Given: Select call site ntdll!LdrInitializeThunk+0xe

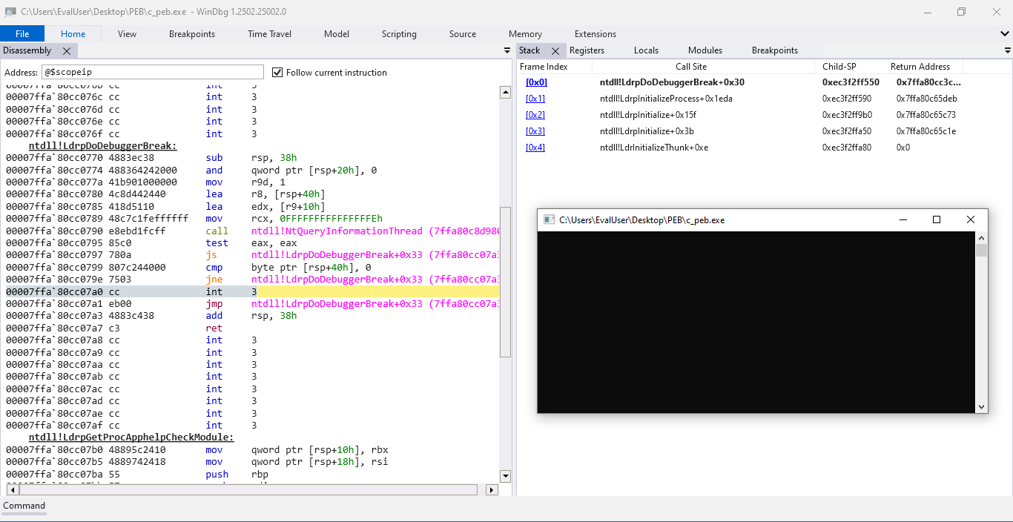Looking at the screenshot, I should click(x=654, y=148).
